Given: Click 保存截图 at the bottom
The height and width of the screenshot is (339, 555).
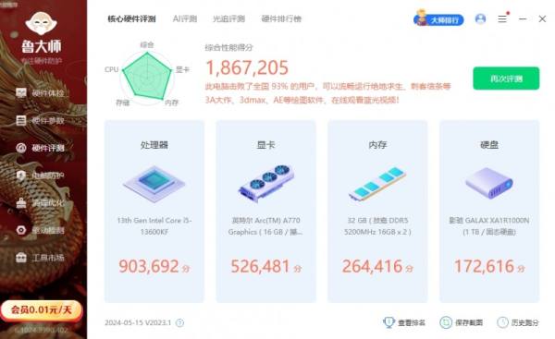Looking at the screenshot, I should click(x=462, y=322).
